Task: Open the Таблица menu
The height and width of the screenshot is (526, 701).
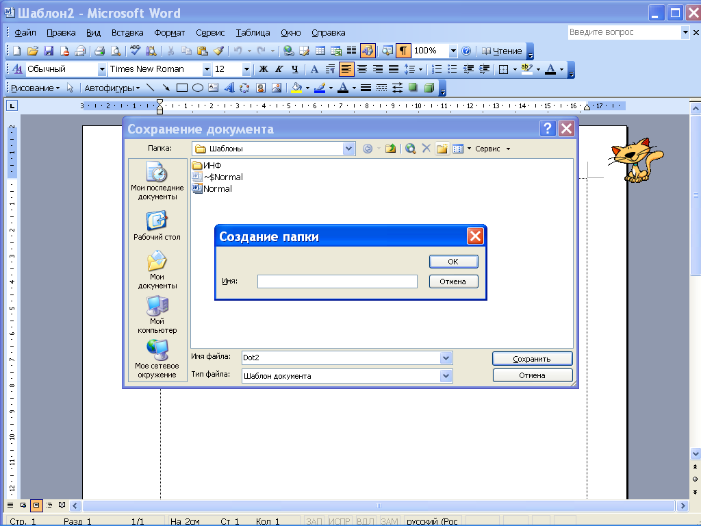Action: click(x=253, y=33)
